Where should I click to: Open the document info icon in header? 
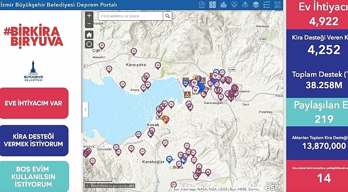point(201,5)
